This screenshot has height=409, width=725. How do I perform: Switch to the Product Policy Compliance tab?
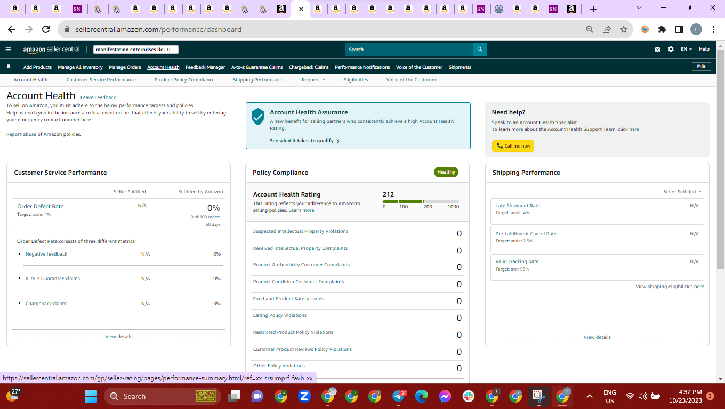184,80
